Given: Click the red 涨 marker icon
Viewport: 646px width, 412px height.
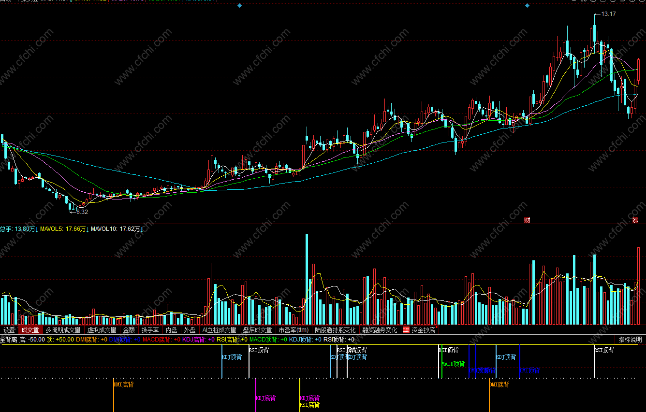Looking at the screenshot, I should [635, 220].
